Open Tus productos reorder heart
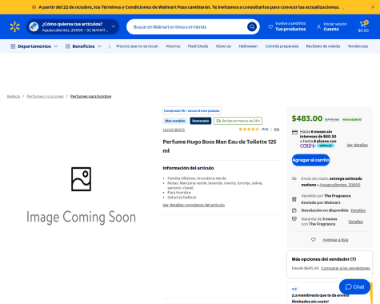 (x=287, y=26)
